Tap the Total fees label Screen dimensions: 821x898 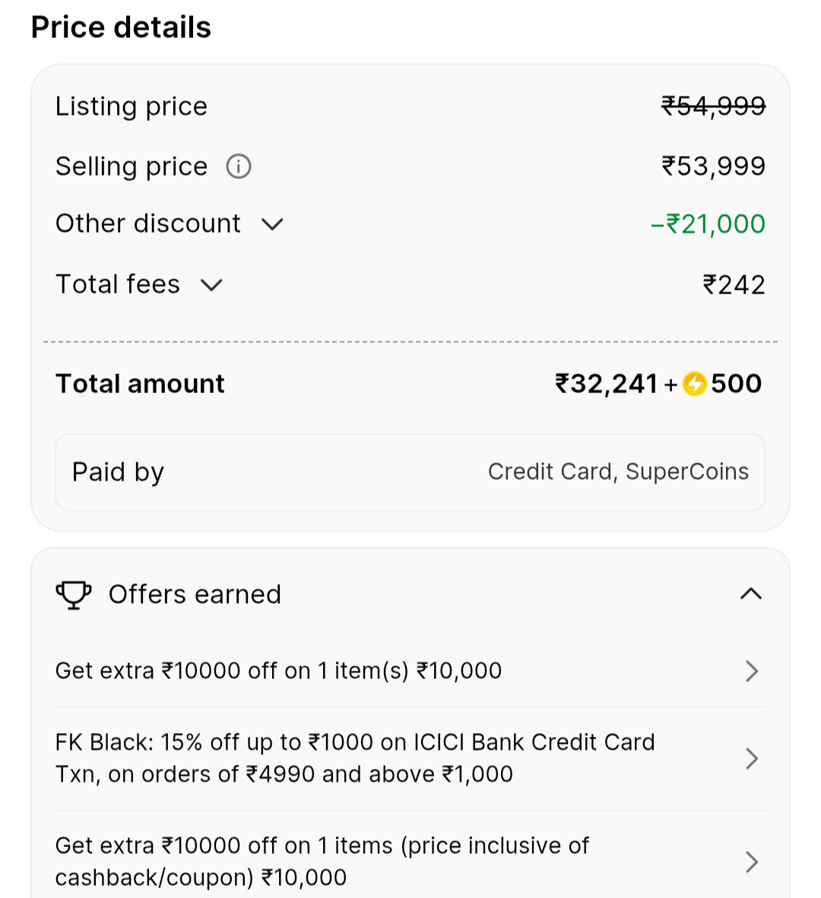click(x=118, y=284)
